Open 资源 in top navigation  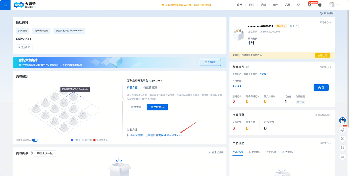point(264,5)
